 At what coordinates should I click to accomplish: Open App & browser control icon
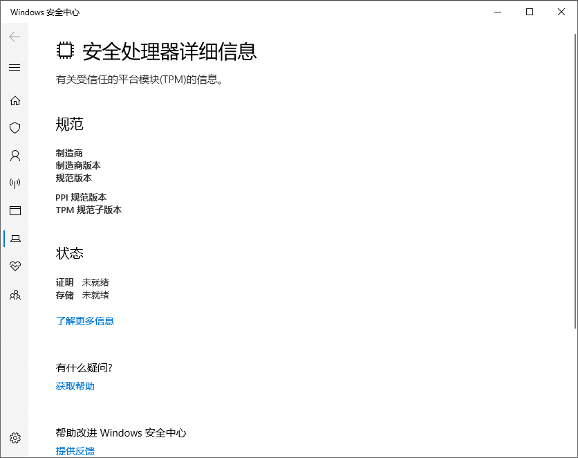(15, 210)
